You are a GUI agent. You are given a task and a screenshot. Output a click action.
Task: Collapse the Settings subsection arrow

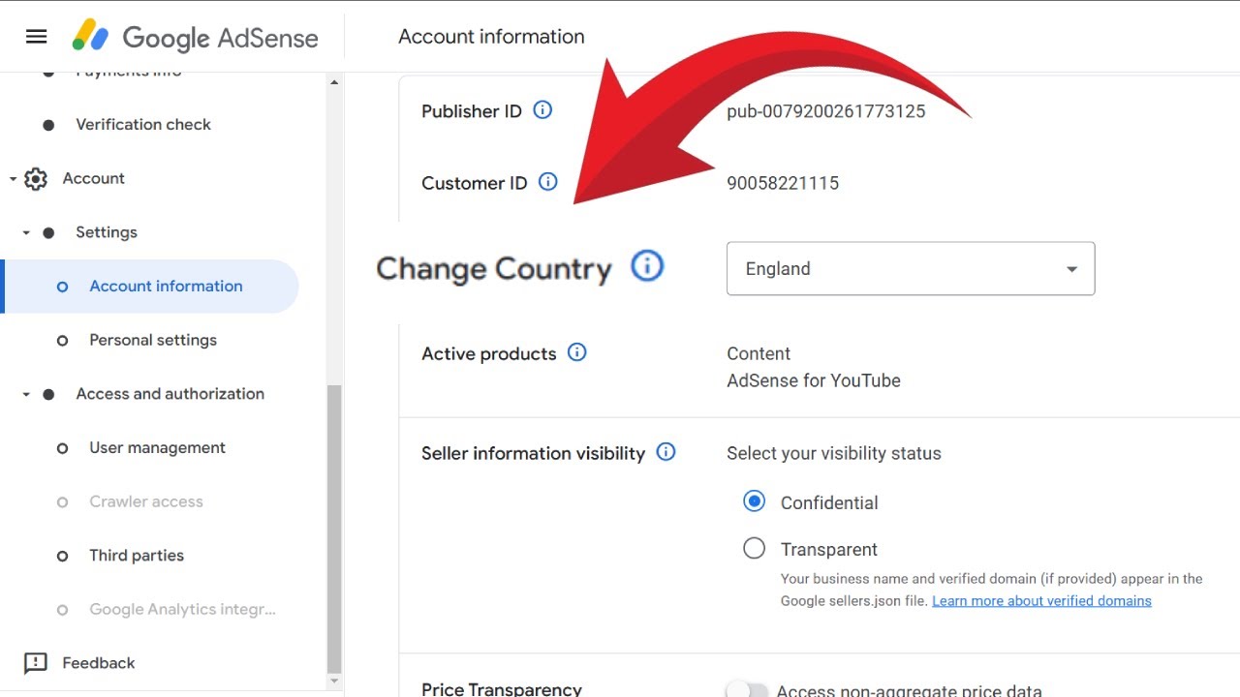tap(26, 233)
